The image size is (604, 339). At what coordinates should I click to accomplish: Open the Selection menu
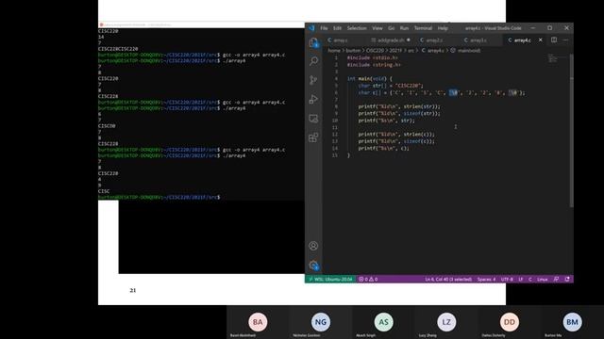[x=357, y=28]
